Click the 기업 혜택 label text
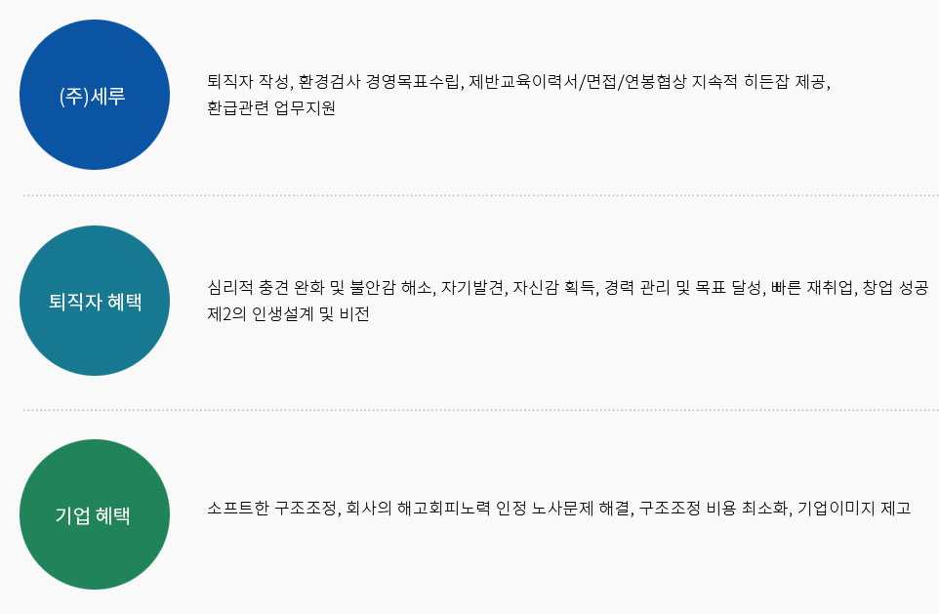This screenshot has height=614, width=939. tap(92, 515)
